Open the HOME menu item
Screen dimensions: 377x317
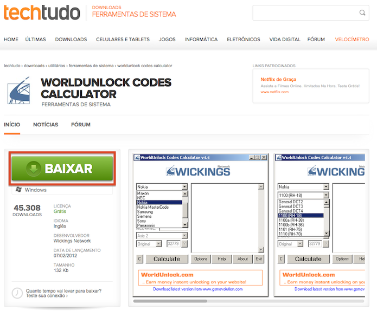coord(11,40)
